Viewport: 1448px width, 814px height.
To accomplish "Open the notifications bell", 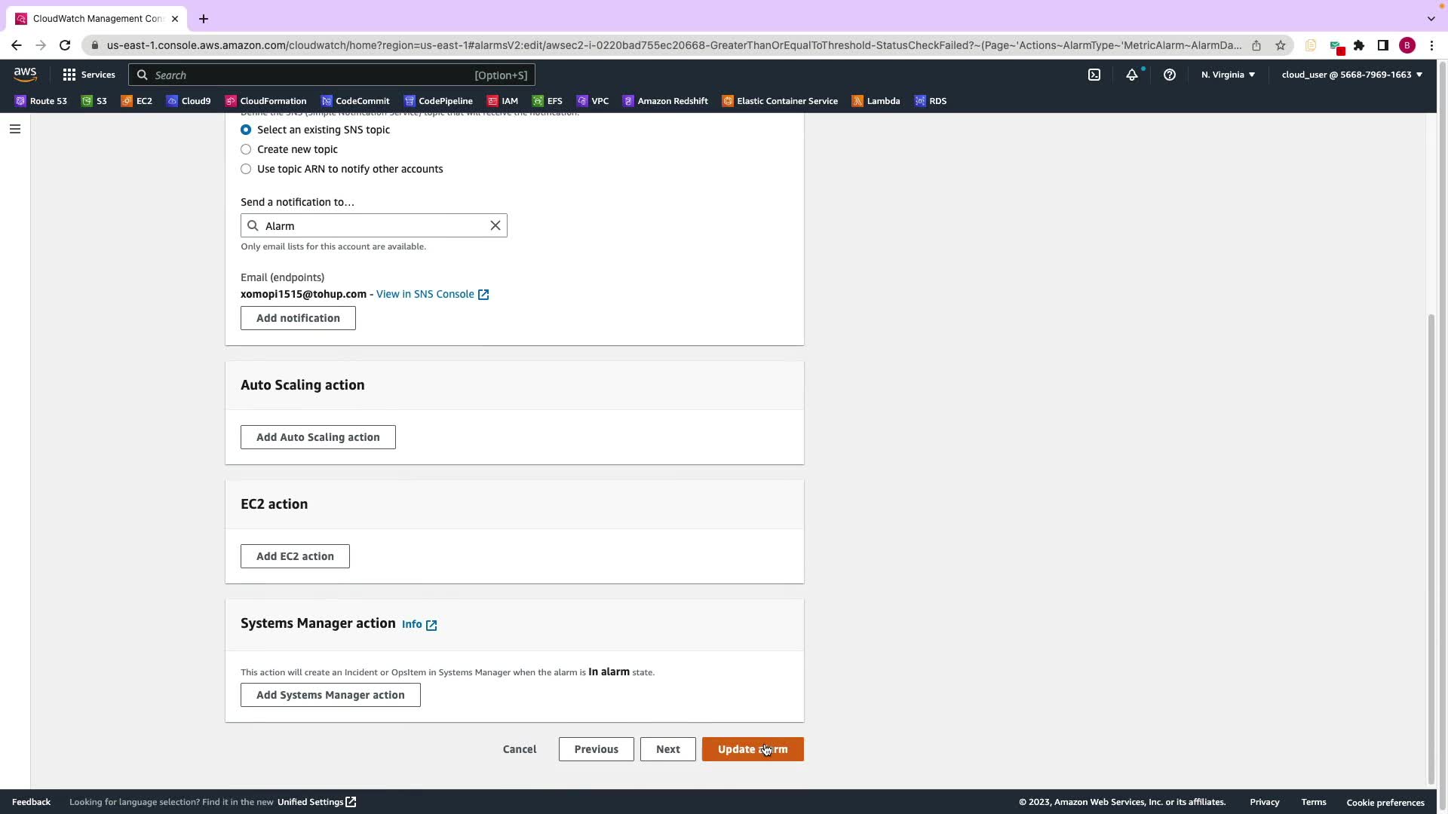I will [x=1131, y=75].
